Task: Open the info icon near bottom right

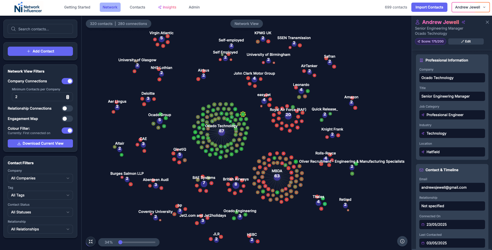Action: pos(402,241)
